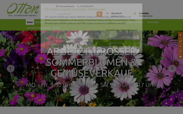Screen dimensions: 183x114
Task: Click the 'GEMÜSEVERKAUF' banner headline
Action: pyautogui.click(x=91, y=73)
